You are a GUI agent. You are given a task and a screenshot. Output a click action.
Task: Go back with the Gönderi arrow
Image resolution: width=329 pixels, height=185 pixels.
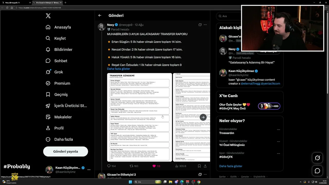point(100,15)
